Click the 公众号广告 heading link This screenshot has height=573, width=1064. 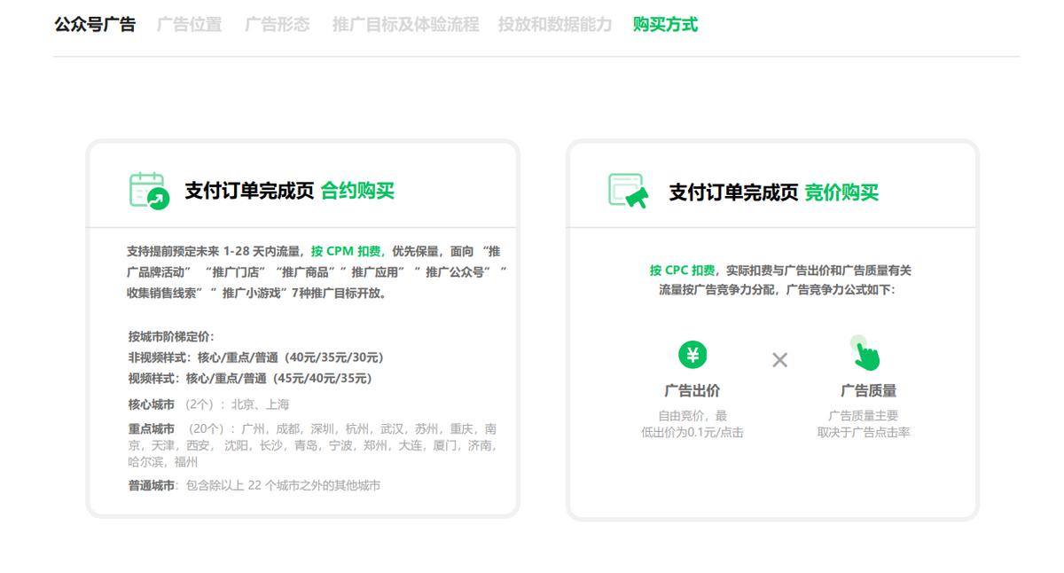[95, 26]
